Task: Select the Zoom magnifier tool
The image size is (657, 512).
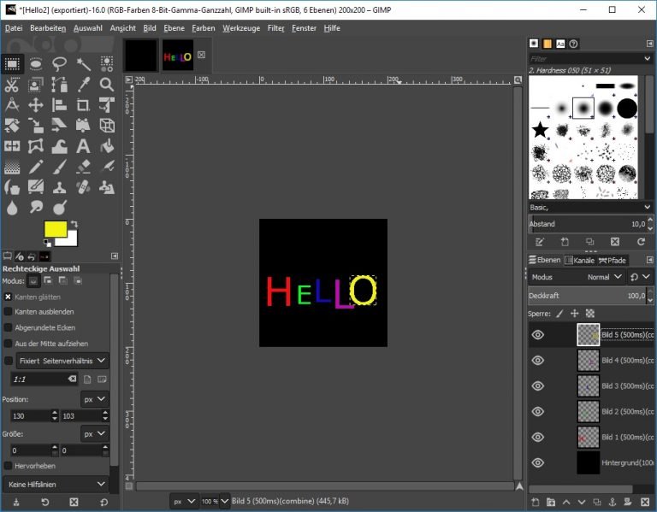Action: 107,84
